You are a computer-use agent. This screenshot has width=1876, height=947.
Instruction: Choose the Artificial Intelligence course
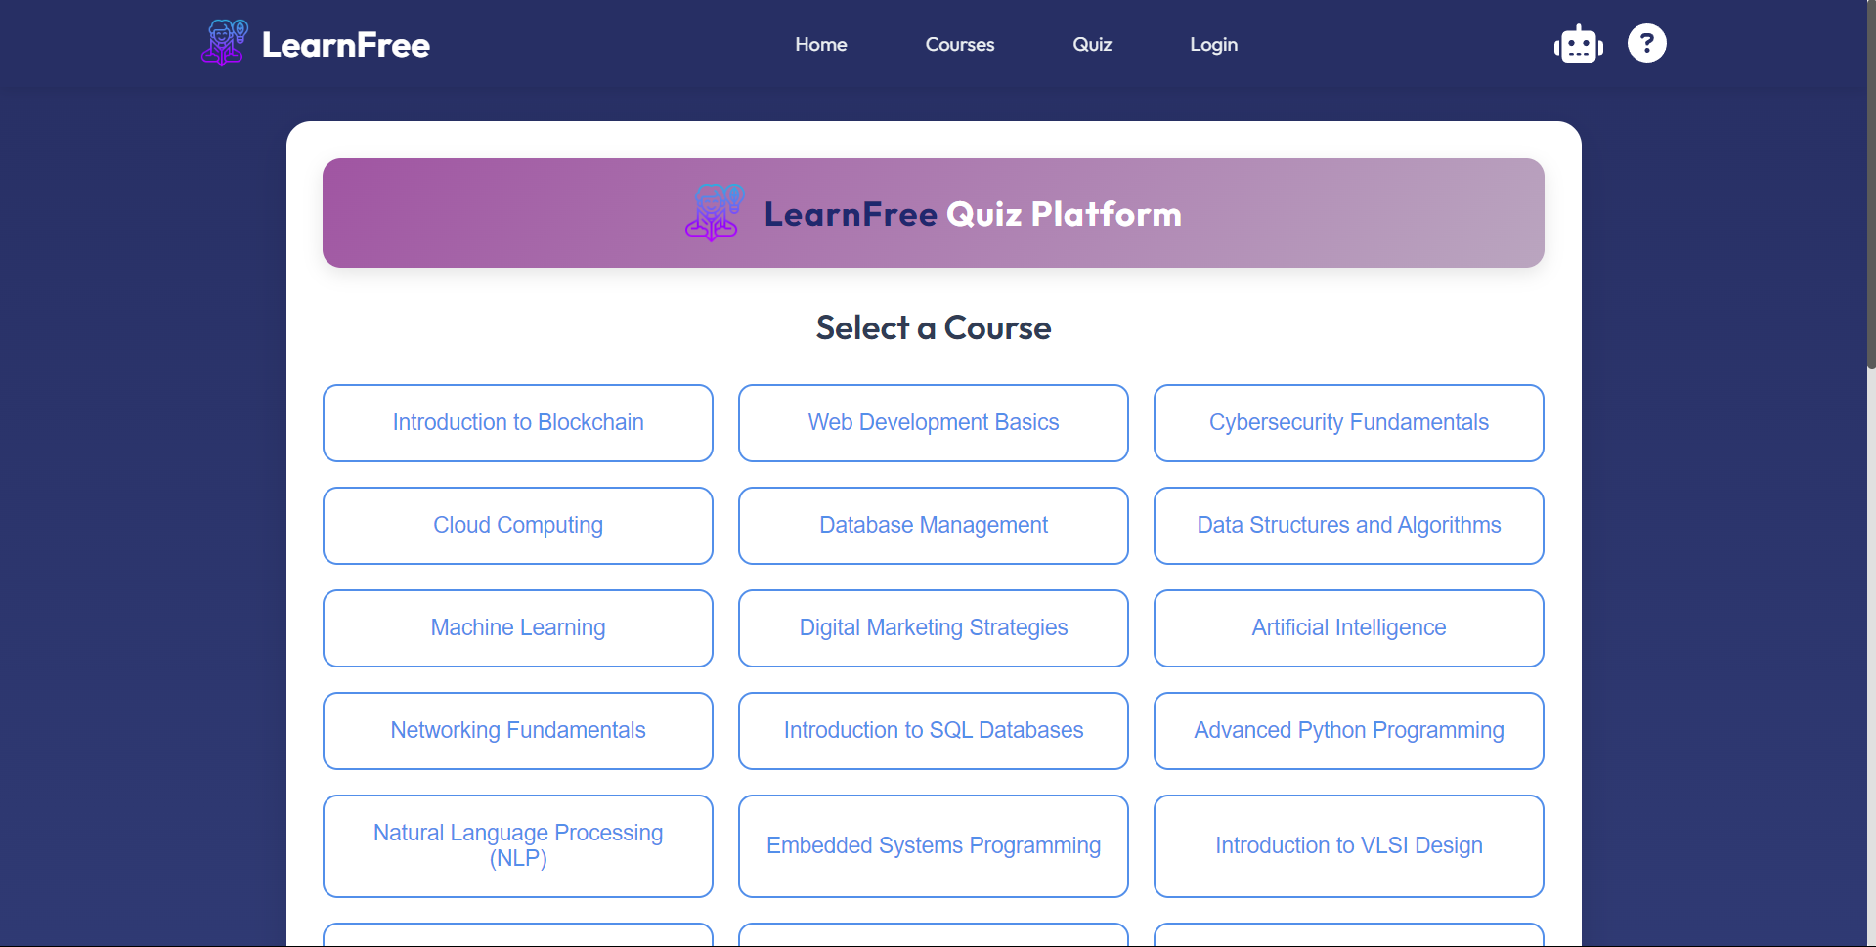(x=1349, y=628)
